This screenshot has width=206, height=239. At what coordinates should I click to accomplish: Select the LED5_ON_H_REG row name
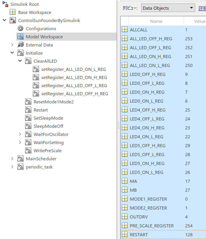click(x=147, y=163)
